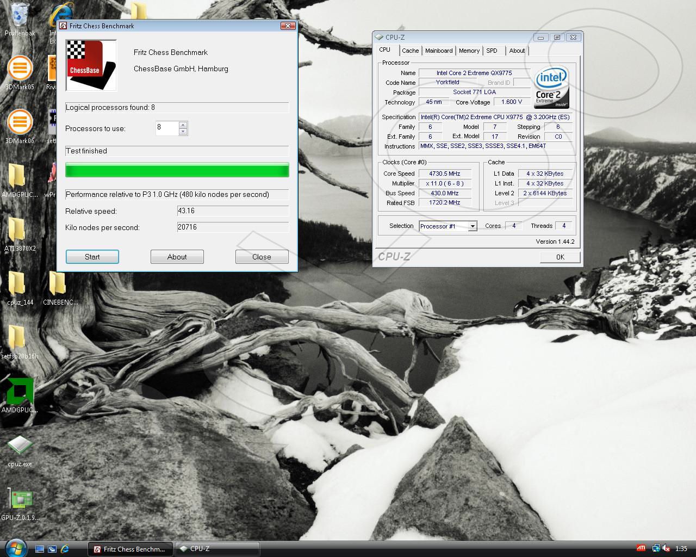Image resolution: width=696 pixels, height=557 pixels.
Task: Click the Start benchmark button
Action: pyautogui.click(x=92, y=257)
